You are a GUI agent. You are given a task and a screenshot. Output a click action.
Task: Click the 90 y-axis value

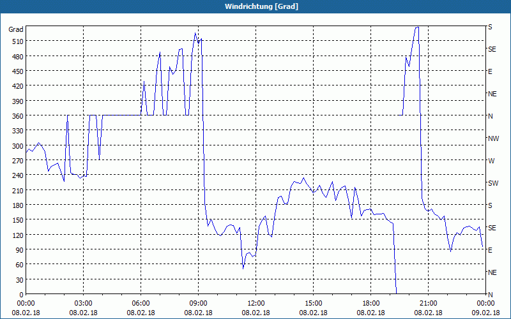coord(20,249)
